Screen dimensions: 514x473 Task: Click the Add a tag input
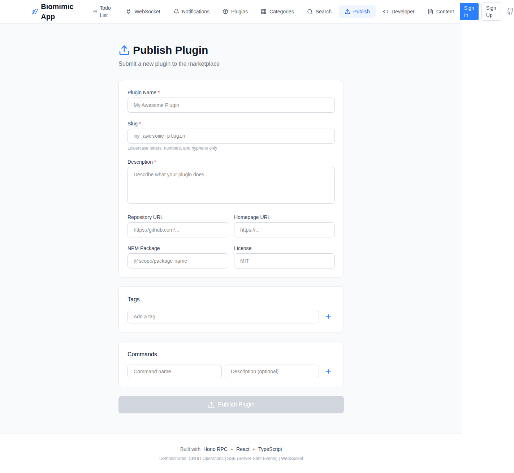pyautogui.click(x=223, y=317)
